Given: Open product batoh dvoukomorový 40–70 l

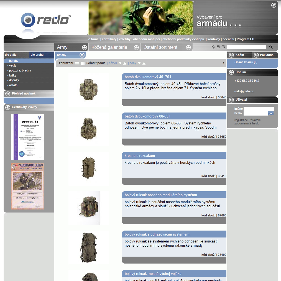Looking at the screenshot, I should pos(148,77).
